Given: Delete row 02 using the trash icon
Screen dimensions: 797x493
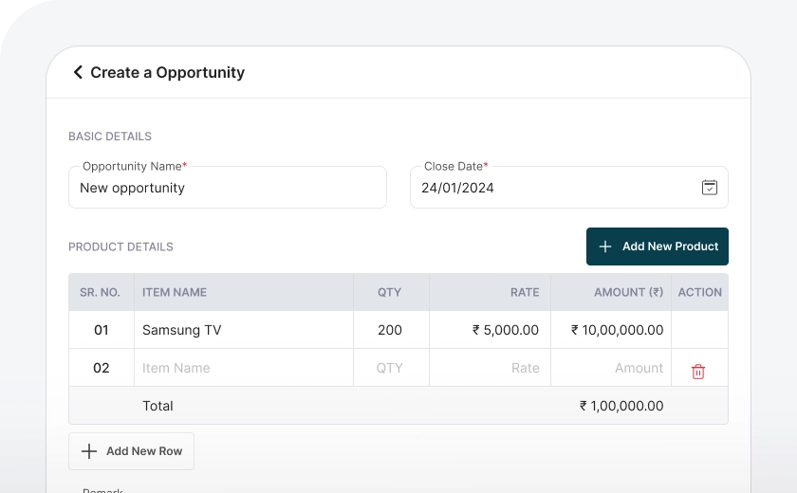Looking at the screenshot, I should click(x=698, y=372).
